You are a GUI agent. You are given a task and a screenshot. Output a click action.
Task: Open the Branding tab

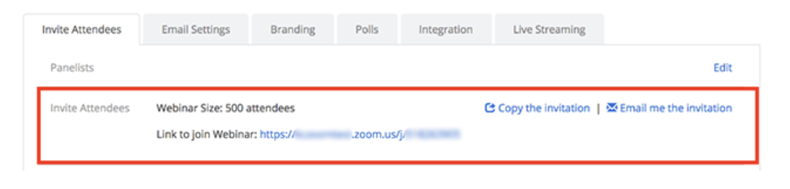pyautogui.click(x=292, y=29)
